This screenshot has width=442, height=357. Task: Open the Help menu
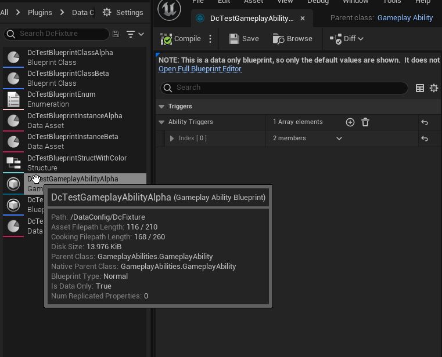[423, 2]
